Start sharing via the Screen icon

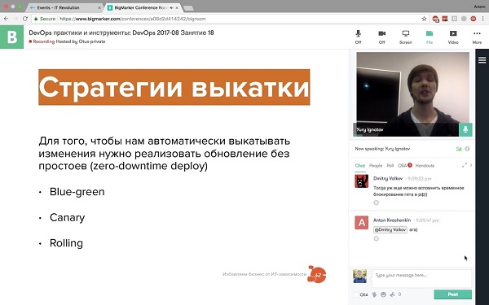point(405,37)
